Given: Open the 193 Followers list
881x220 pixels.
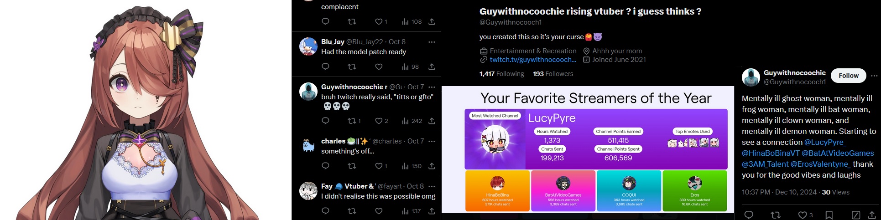Looking at the screenshot, I should click(x=553, y=74).
